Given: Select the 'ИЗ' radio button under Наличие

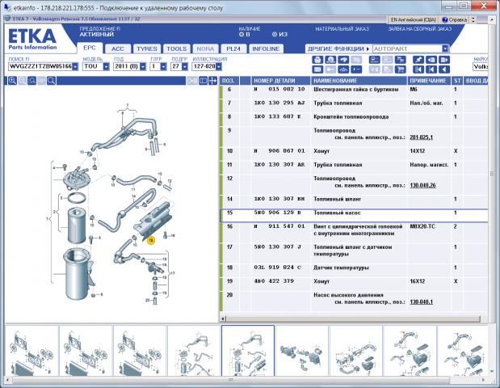Looking at the screenshot, I should coord(275,35).
